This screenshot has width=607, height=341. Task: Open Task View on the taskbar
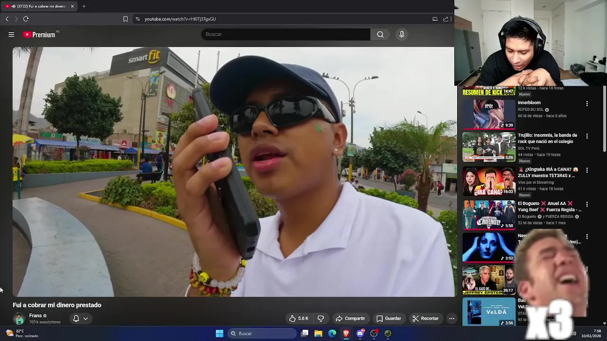(x=305, y=333)
